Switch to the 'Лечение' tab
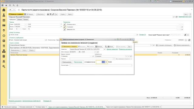194x109 pixels. pyautogui.click(x=19, y=19)
